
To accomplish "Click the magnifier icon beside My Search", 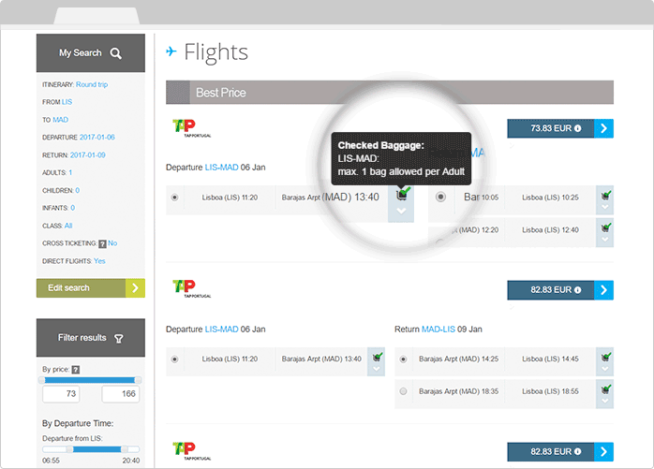I will pyautogui.click(x=116, y=53).
